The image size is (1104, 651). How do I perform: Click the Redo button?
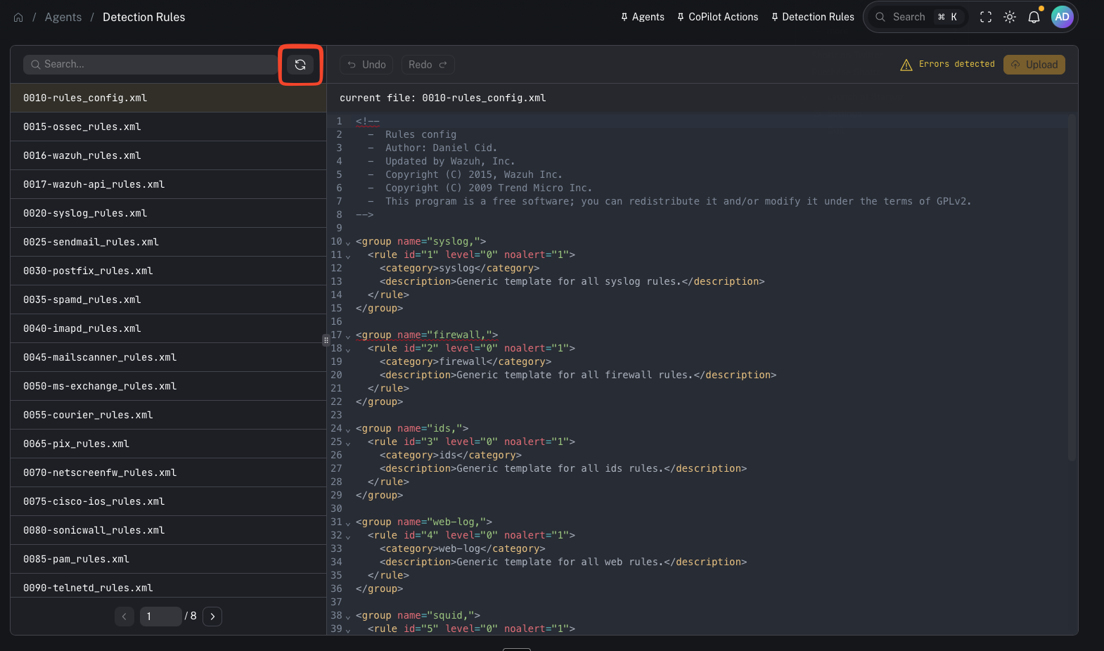click(x=428, y=65)
